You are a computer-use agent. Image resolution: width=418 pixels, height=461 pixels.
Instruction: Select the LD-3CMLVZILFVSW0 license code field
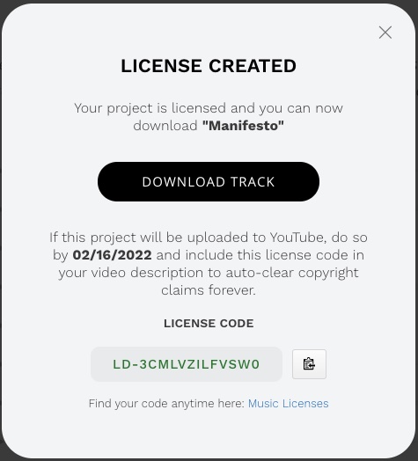click(187, 364)
